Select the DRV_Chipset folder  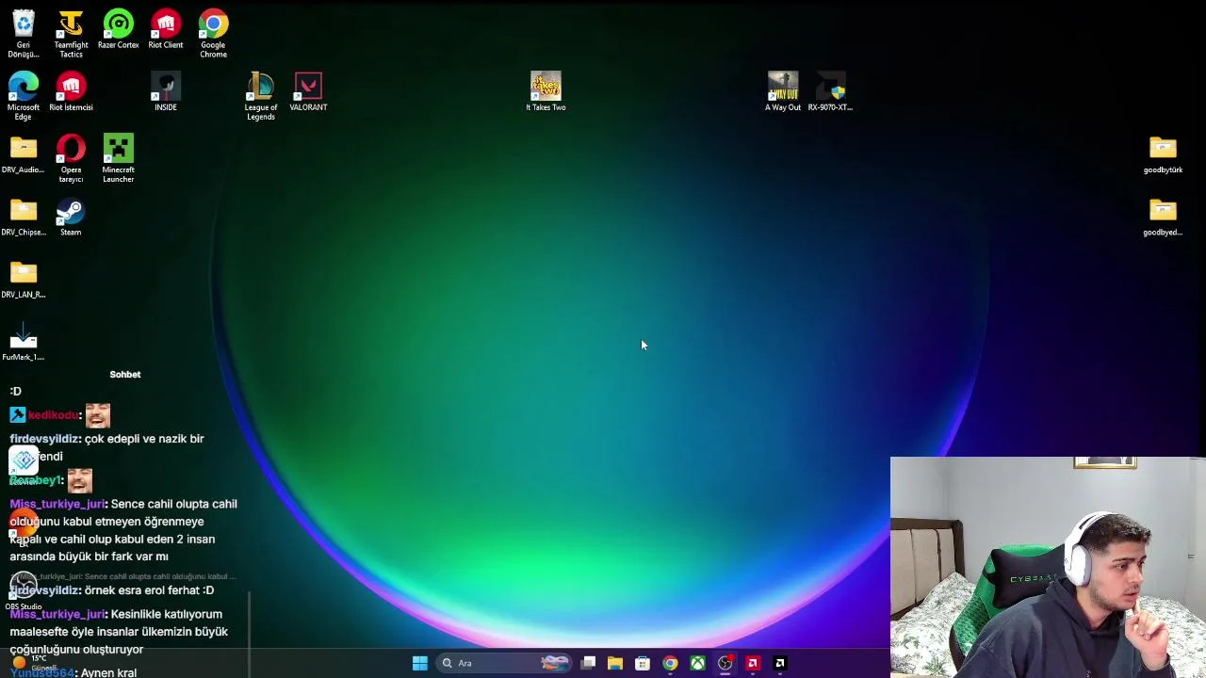pyautogui.click(x=23, y=217)
